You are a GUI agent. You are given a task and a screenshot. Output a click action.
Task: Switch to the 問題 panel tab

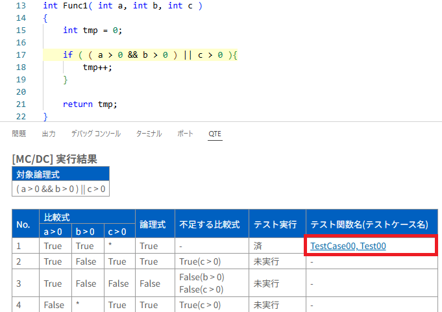(x=19, y=134)
